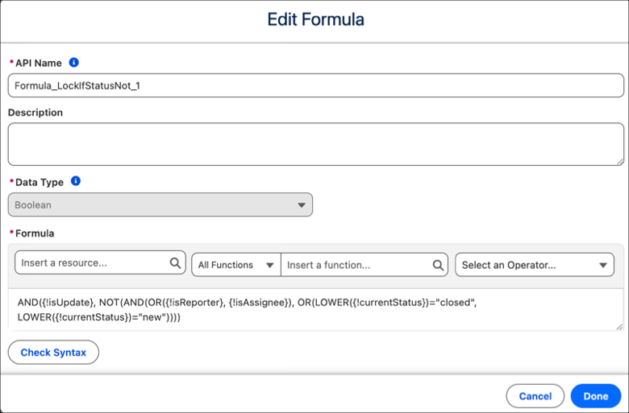
Task: Focus the API Name input field
Action: tap(315, 85)
